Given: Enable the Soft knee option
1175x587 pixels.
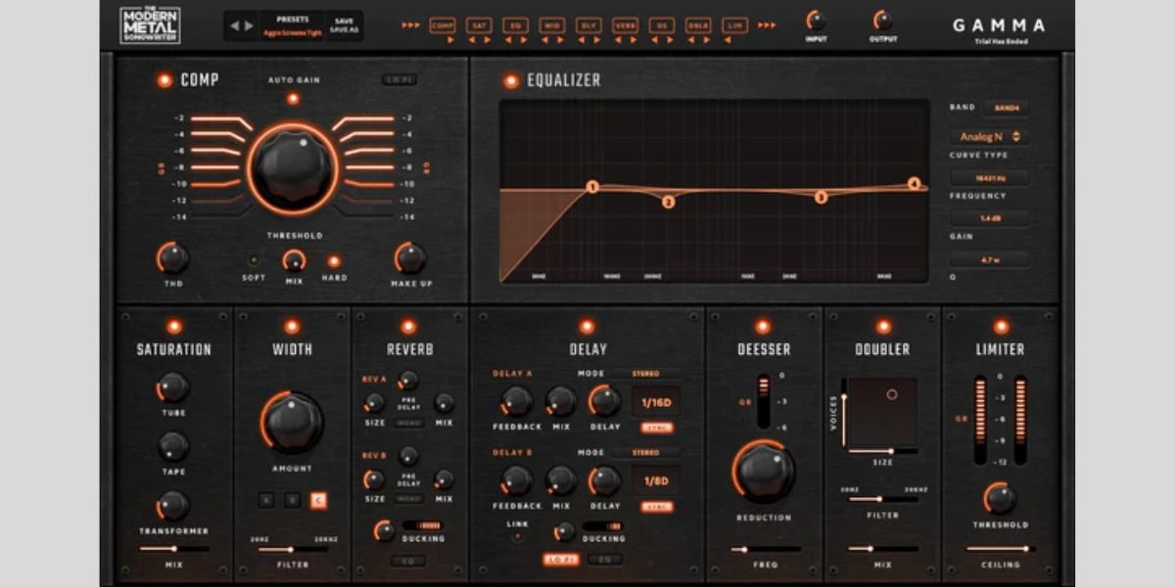Looking at the screenshot, I should [254, 260].
